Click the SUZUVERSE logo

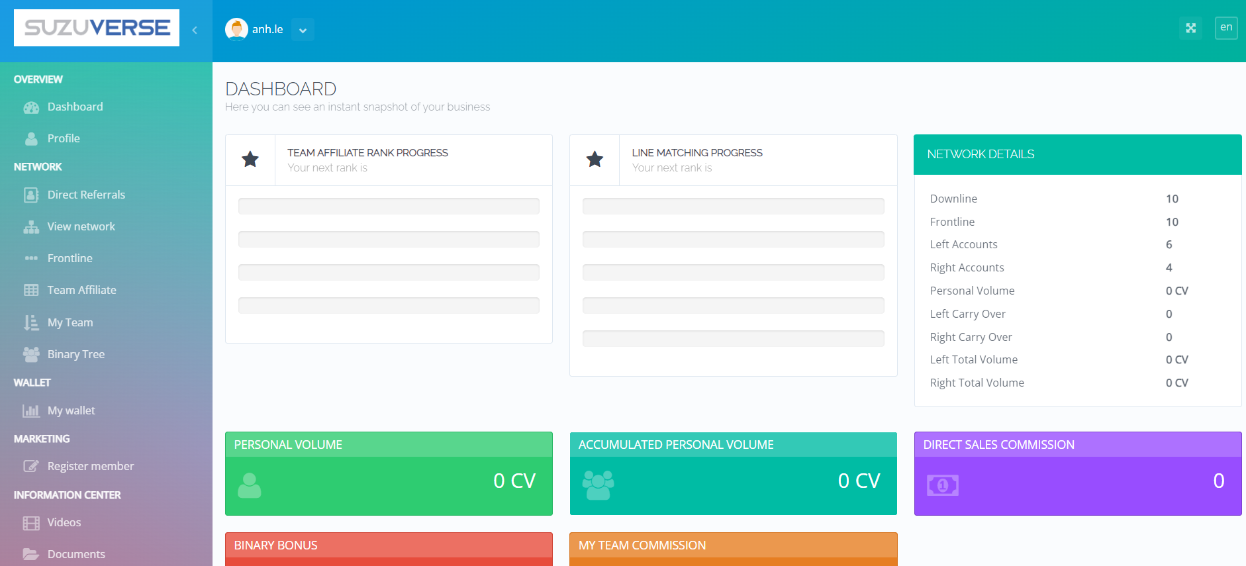97,28
